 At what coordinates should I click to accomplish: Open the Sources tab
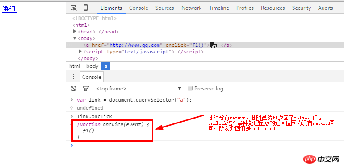click(165, 8)
